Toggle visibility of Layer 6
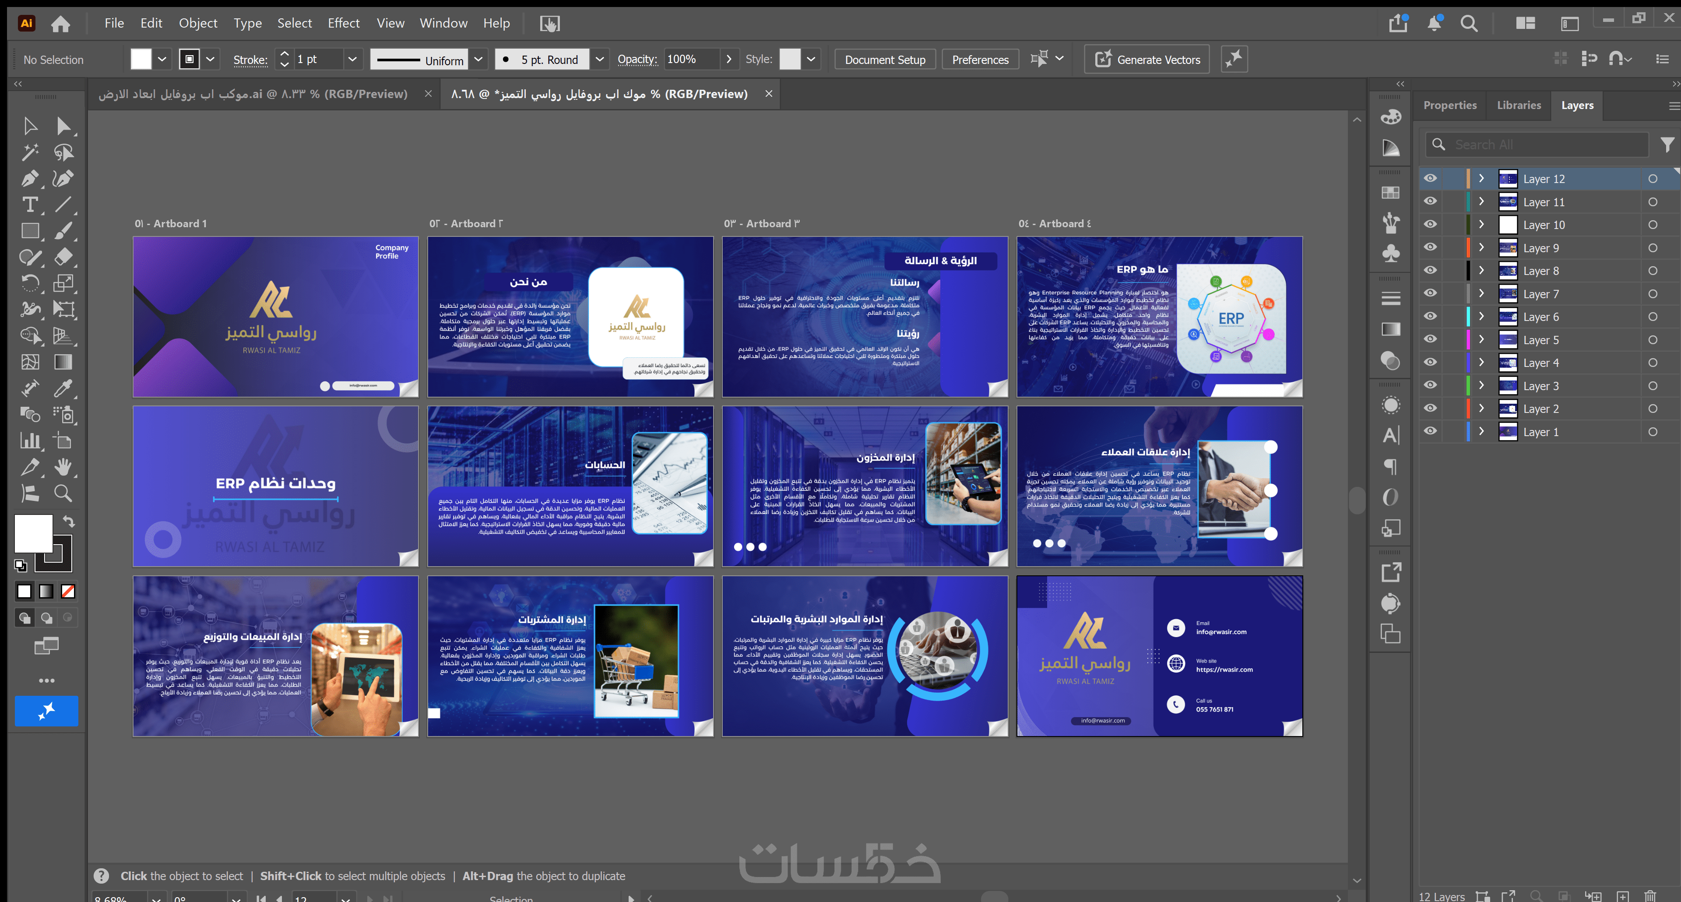 (1431, 317)
